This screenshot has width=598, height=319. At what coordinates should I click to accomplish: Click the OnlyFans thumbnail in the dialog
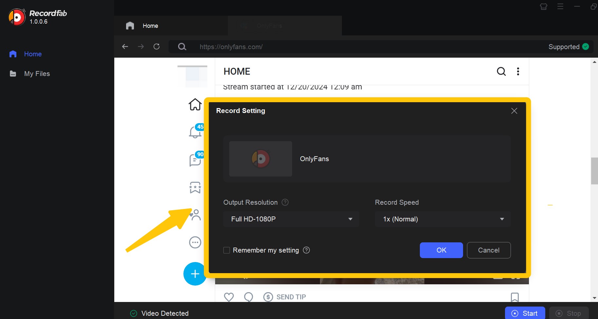click(x=261, y=159)
